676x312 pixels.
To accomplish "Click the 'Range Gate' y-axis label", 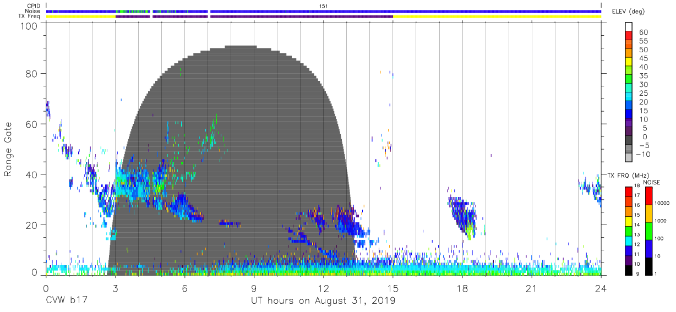I will pyautogui.click(x=8, y=150).
